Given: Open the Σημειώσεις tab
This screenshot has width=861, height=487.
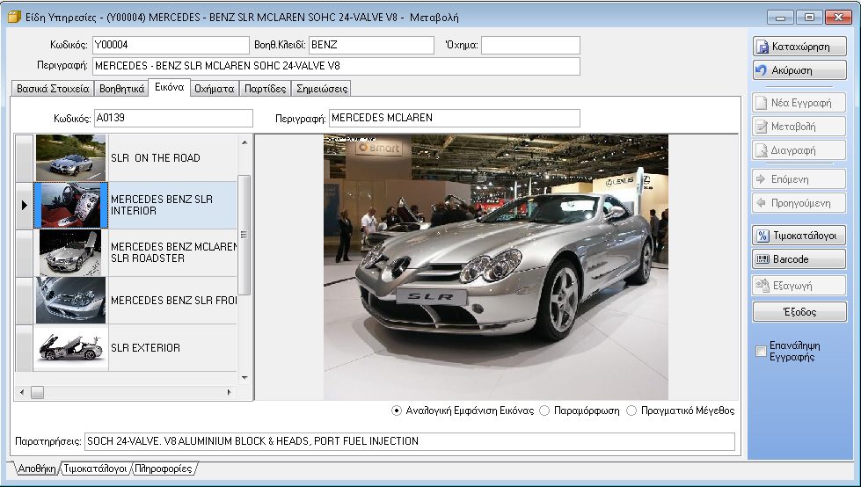Looking at the screenshot, I should (x=322, y=89).
